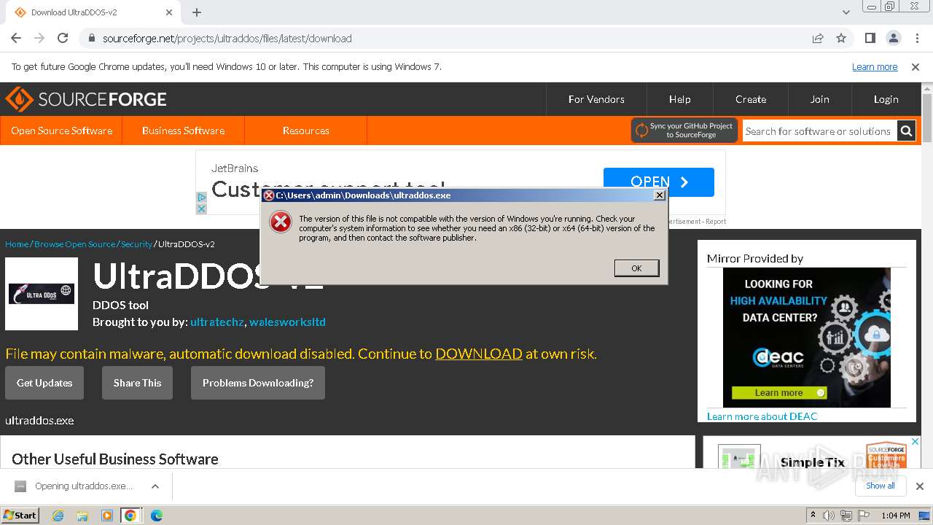Go to Home breadcrumb
The height and width of the screenshot is (525, 933).
(x=17, y=244)
